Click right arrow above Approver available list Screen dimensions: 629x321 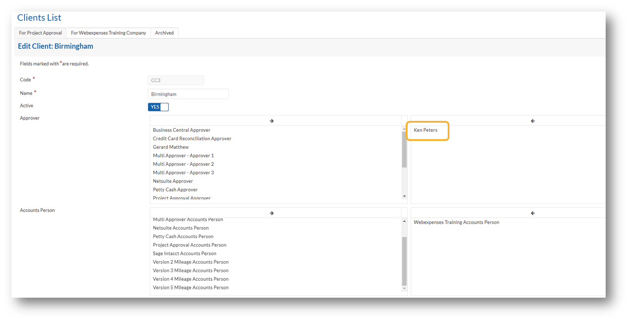click(272, 121)
